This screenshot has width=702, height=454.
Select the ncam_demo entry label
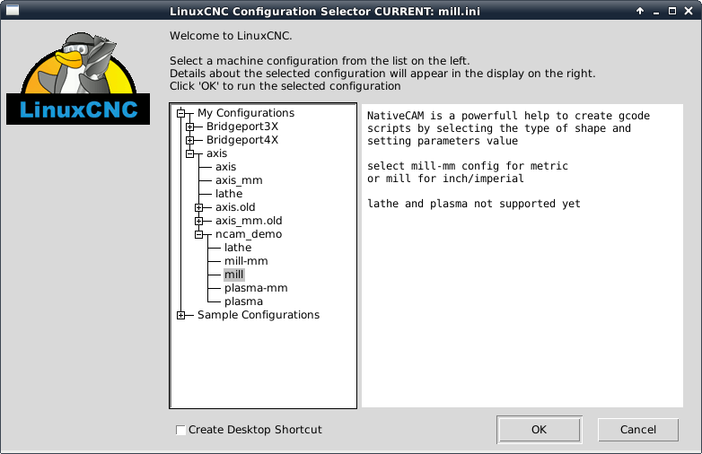pyautogui.click(x=249, y=234)
